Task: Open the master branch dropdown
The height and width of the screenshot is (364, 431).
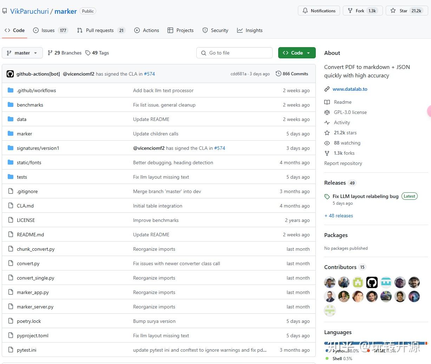Action: (x=22, y=53)
